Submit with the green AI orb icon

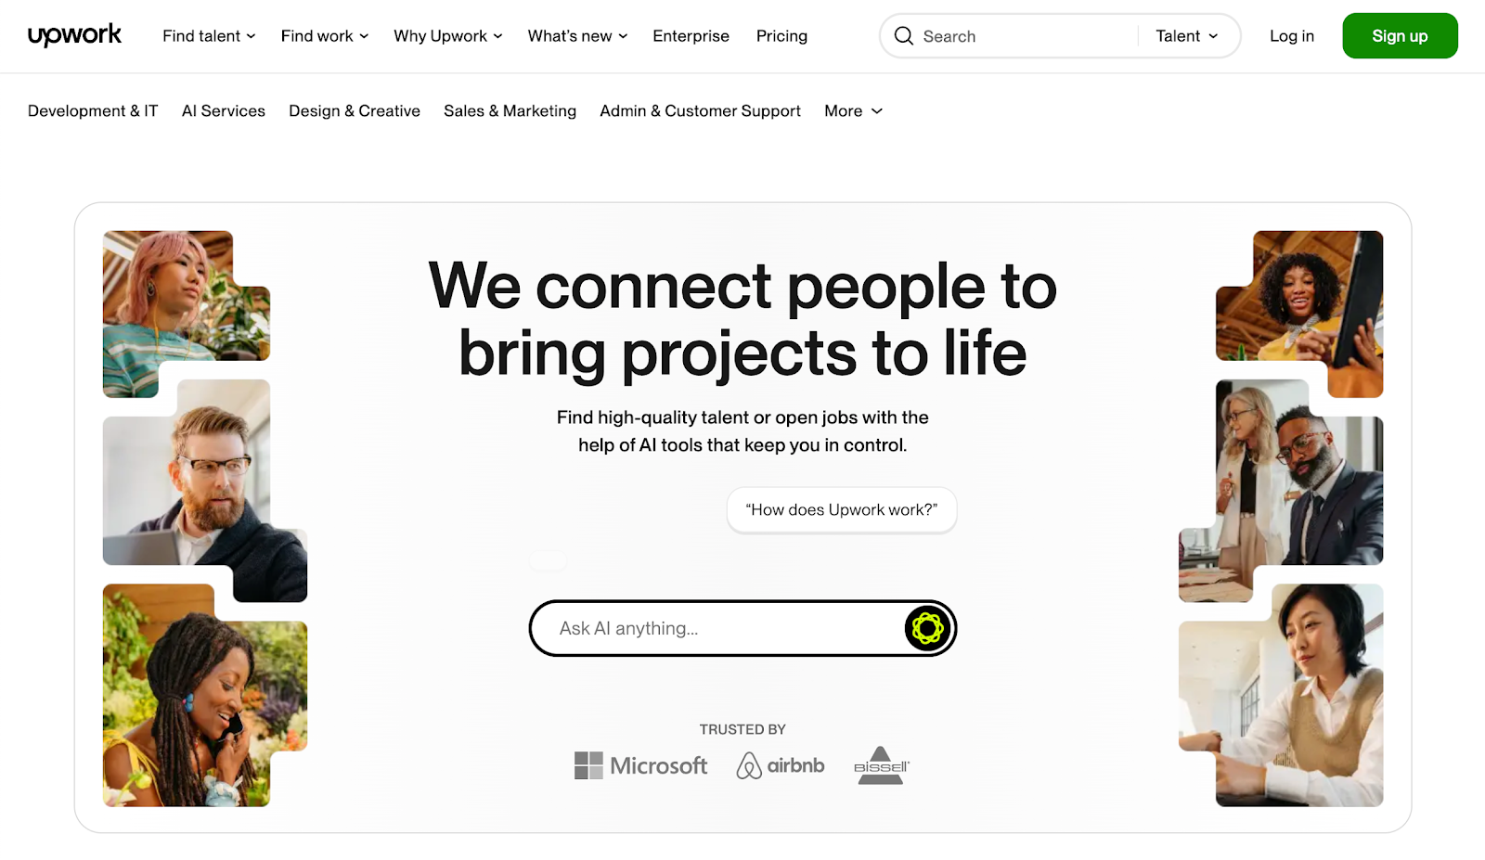pos(926,628)
